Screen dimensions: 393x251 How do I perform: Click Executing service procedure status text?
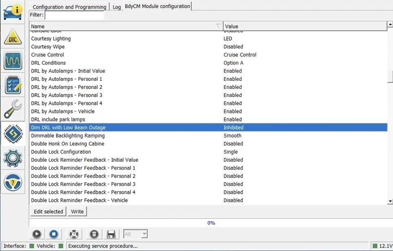[x=103, y=246]
